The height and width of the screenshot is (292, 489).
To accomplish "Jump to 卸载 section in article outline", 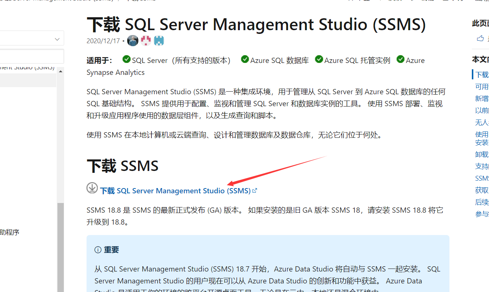I will (482, 155).
